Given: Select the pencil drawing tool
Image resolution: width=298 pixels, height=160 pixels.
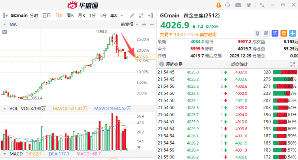Looking at the screenshot, I should pyautogui.click(x=132, y=15).
